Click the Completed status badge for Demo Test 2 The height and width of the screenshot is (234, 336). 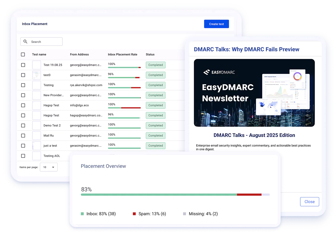tap(155, 125)
